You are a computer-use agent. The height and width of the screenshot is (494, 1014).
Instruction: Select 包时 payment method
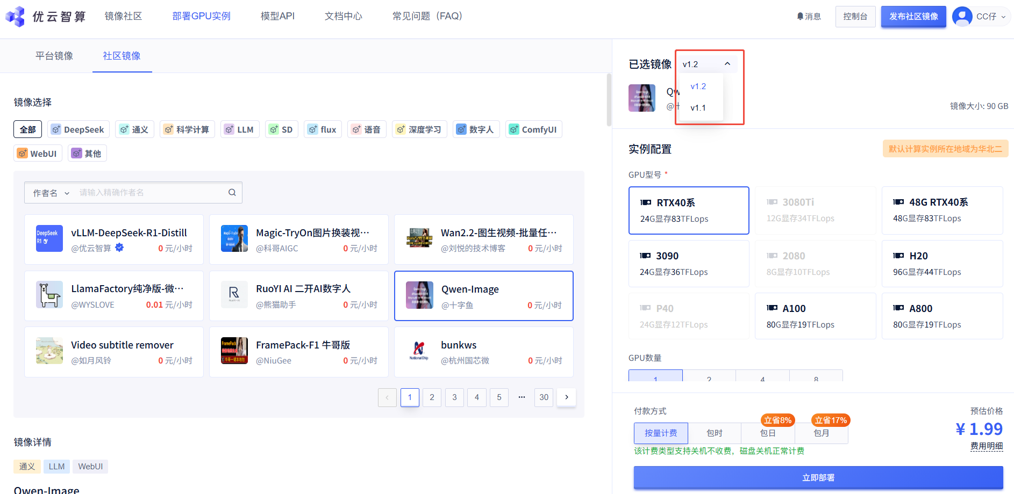click(x=715, y=433)
